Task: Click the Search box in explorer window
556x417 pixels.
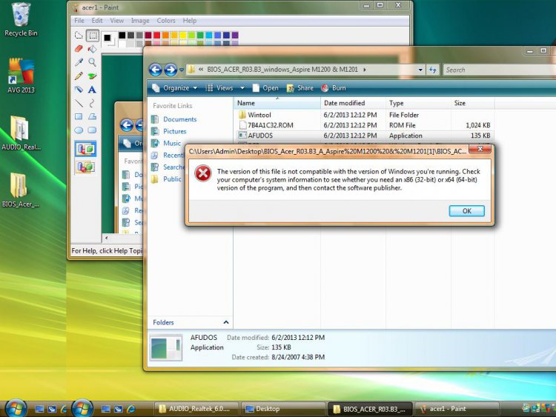Action: click(x=499, y=70)
